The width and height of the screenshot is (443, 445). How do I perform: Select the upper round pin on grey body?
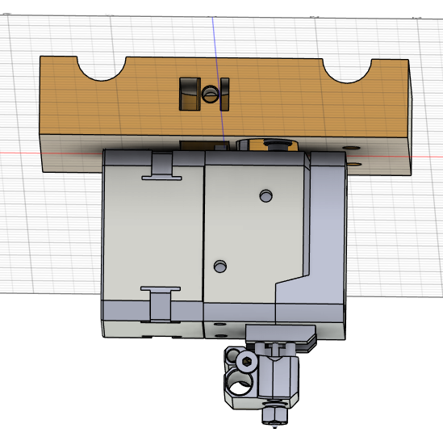coord(266,195)
